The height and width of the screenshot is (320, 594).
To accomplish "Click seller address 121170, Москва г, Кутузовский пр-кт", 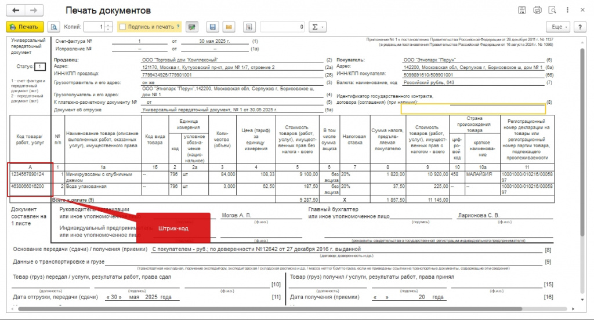I will click(208, 67).
